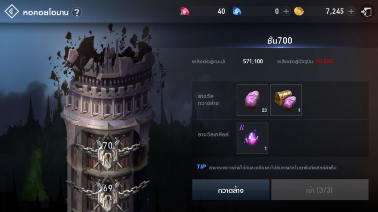378x212 pixels.
Task: Select the treasure chest rune reward
Action: [x=286, y=100]
